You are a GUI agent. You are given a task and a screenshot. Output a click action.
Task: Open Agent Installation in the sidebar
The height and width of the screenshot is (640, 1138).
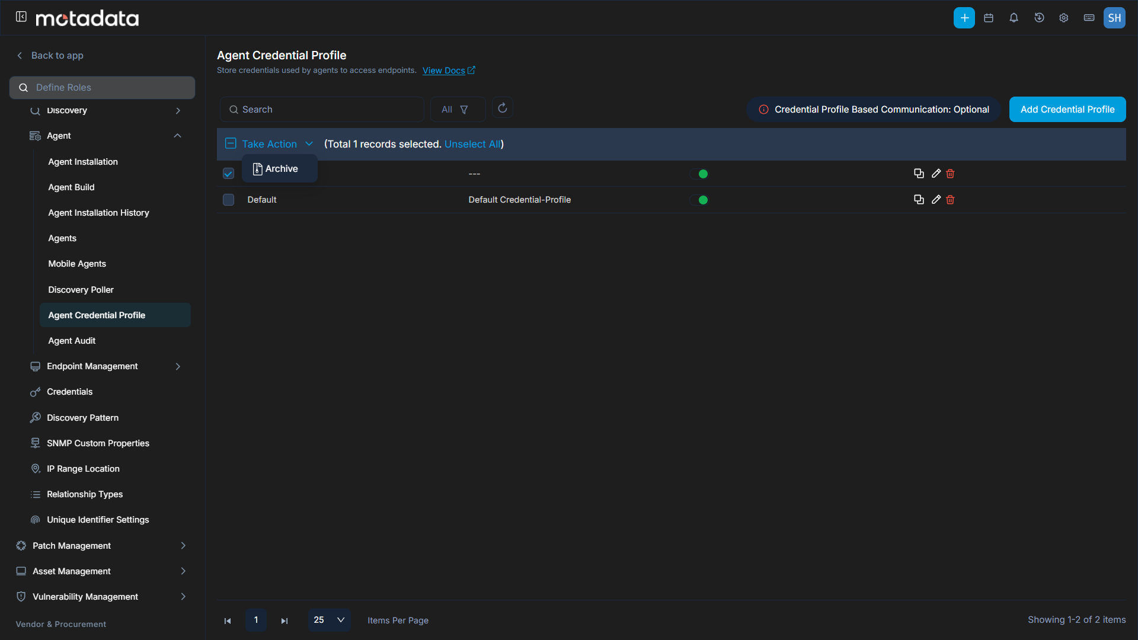tap(83, 162)
